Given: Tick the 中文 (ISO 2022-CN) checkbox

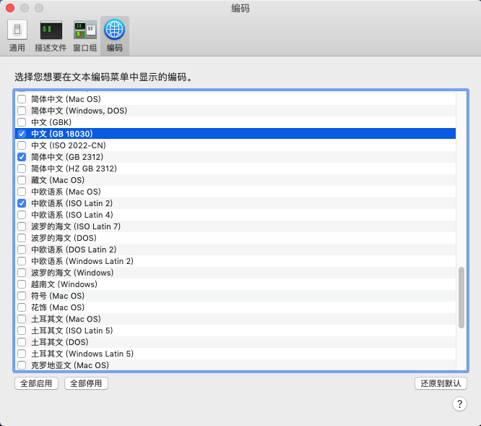Looking at the screenshot, I should 22,145.
